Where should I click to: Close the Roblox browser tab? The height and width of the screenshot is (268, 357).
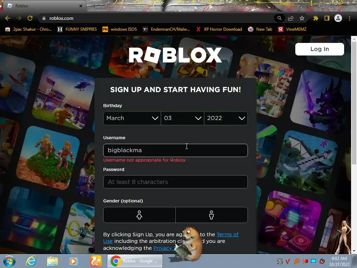[81, 6]
